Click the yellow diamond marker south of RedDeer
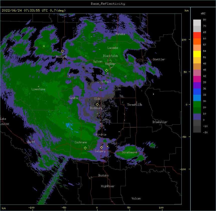216x211 pixels. (107, 70)
